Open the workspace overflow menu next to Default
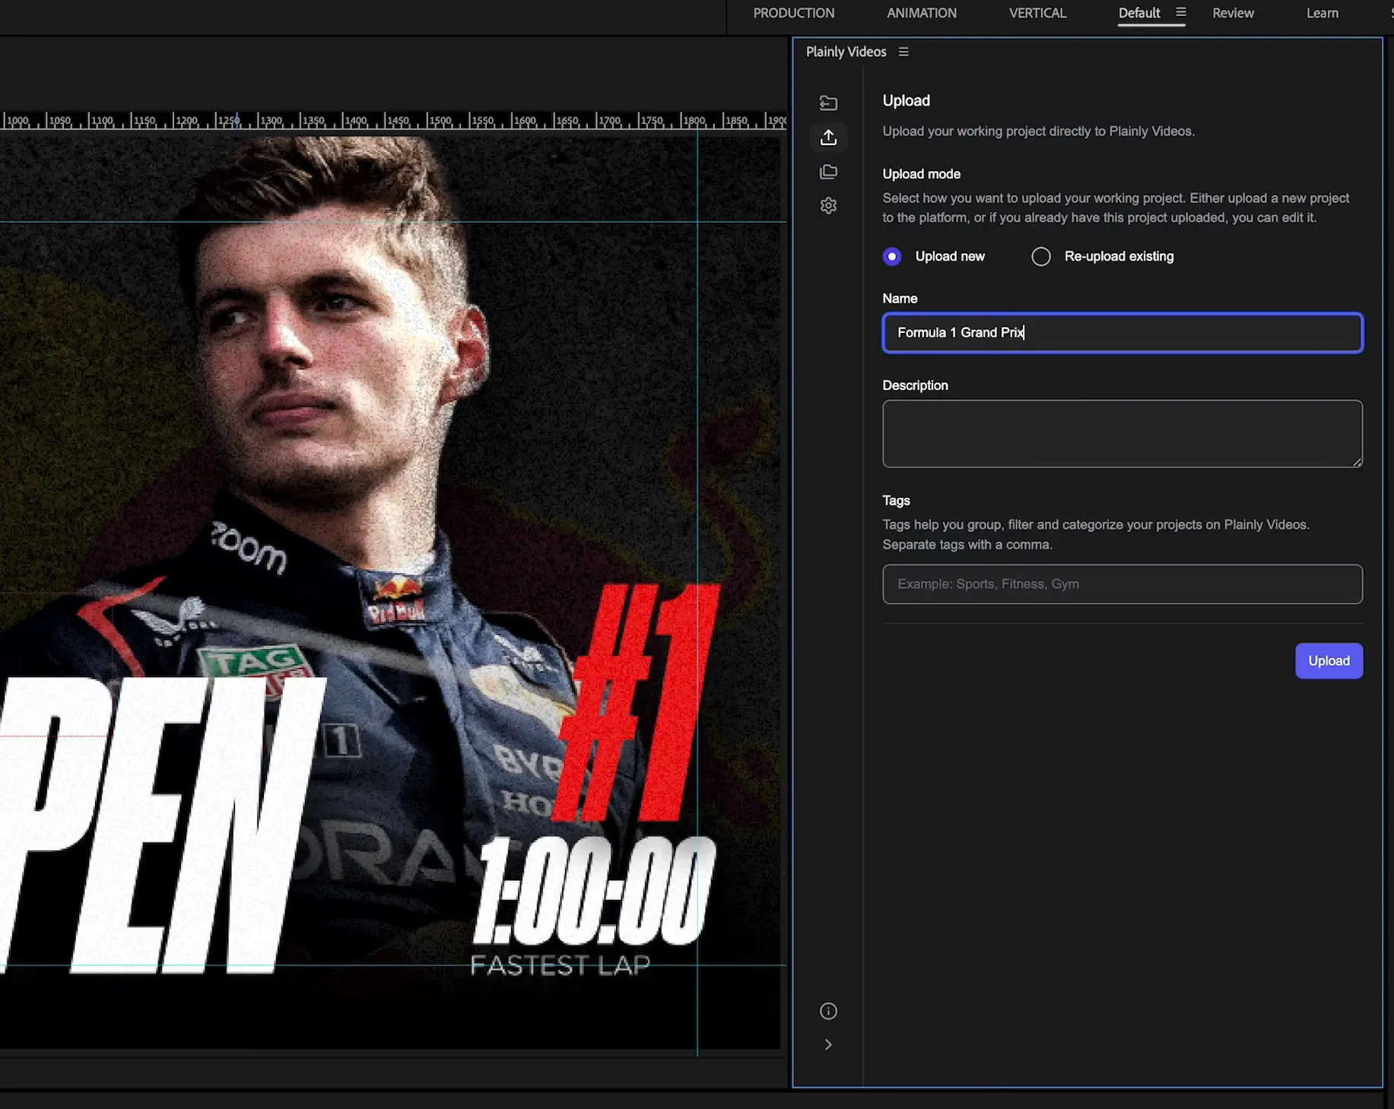 (x=1180, y=13)
